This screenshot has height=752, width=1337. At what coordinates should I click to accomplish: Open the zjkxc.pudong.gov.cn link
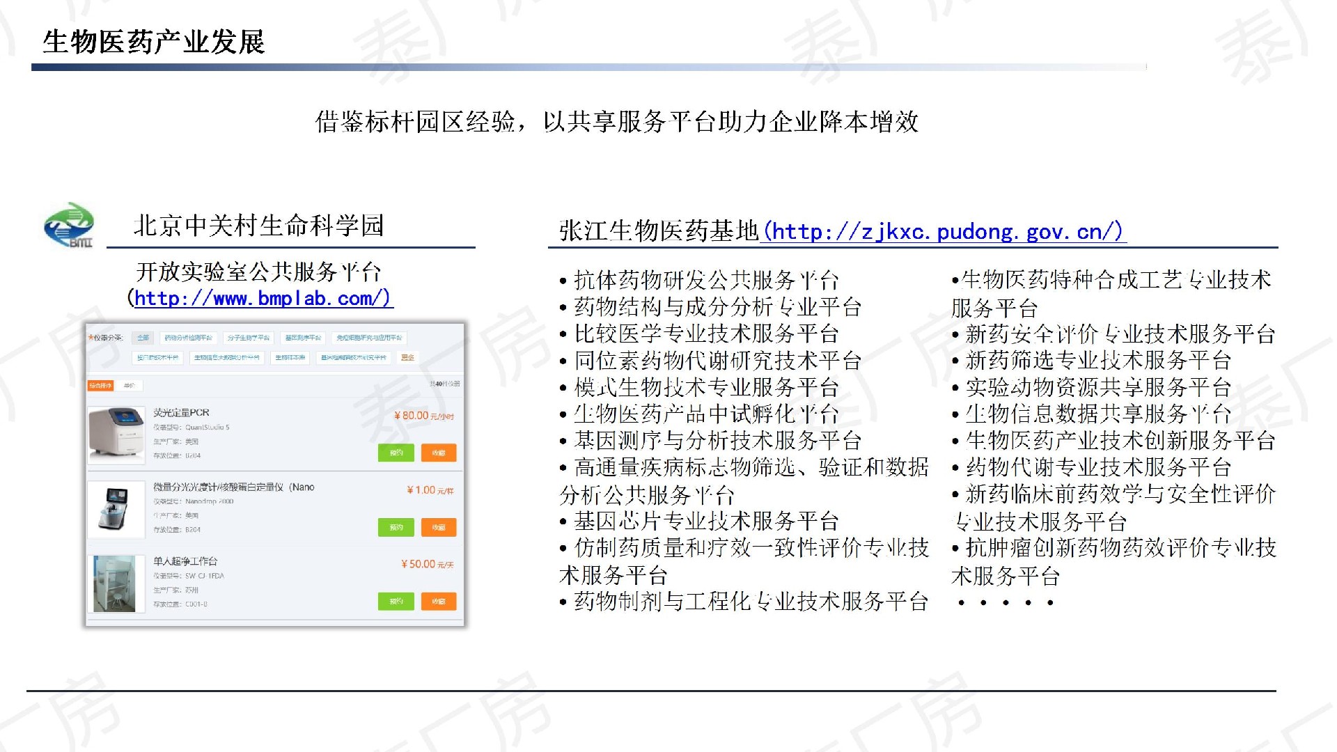pos(944,230)
